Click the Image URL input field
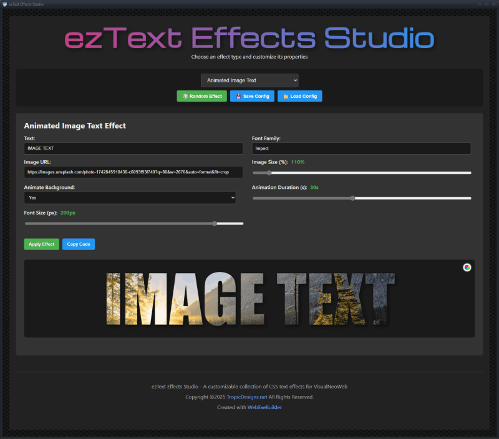The image size is (499, 439). (x=133, y=171)
